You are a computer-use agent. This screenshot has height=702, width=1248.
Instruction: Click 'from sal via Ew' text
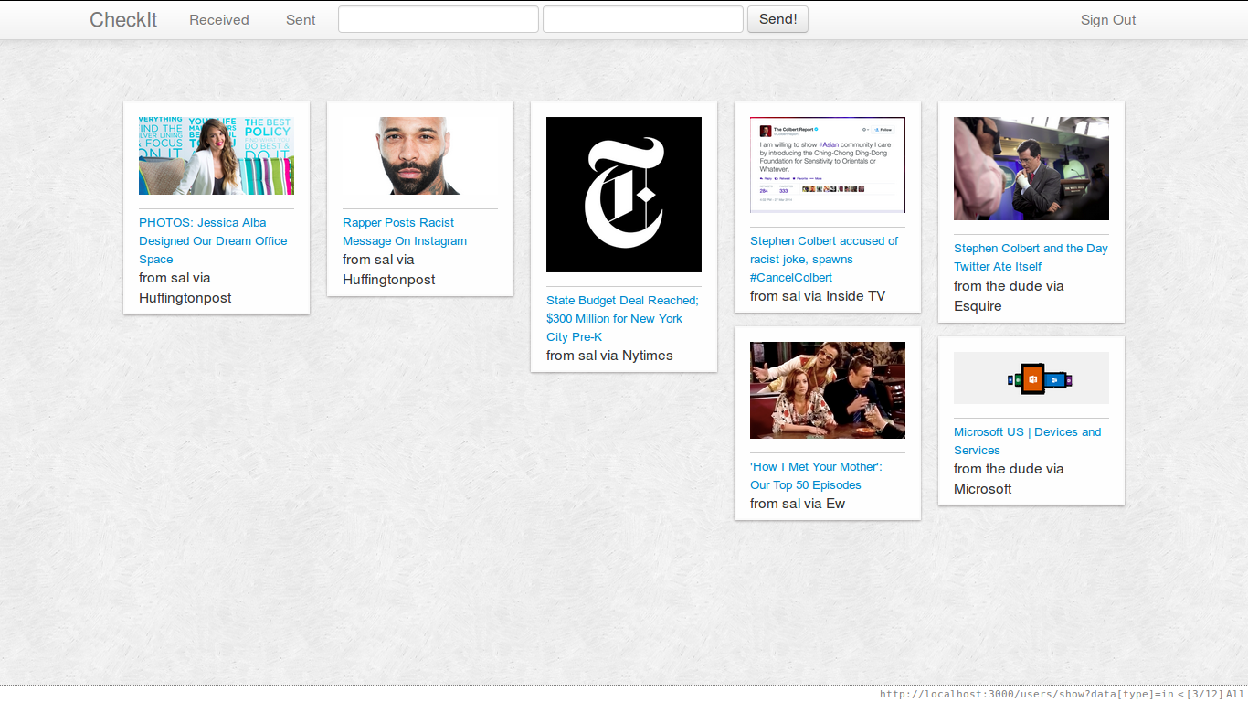coord(798,504)
